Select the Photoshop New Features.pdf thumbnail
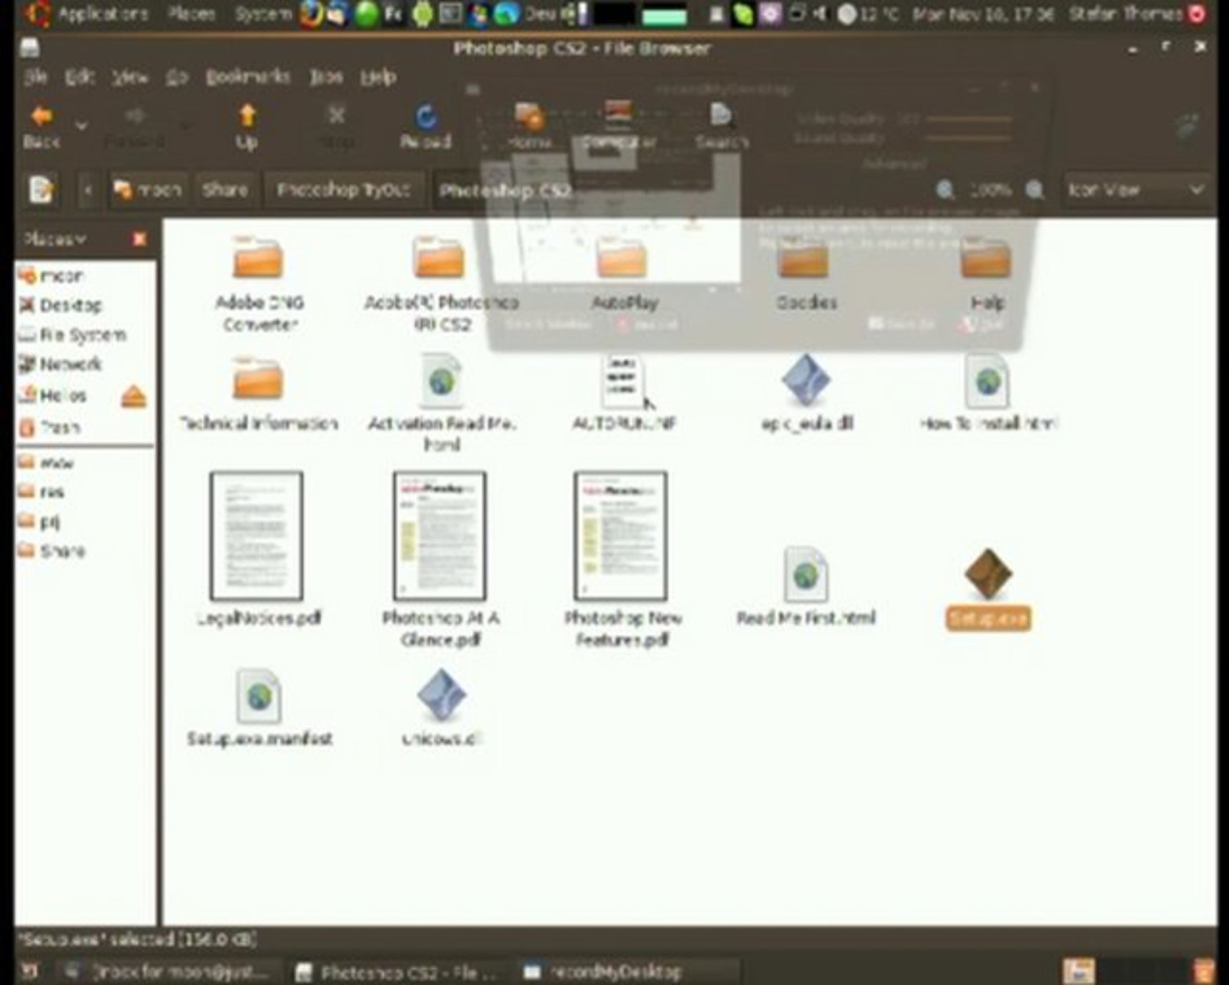Screen dimensions: 1229x985 click(621, 536)
